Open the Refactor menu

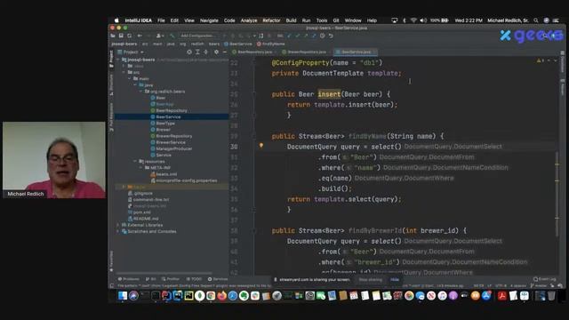(x=271, y=20)
